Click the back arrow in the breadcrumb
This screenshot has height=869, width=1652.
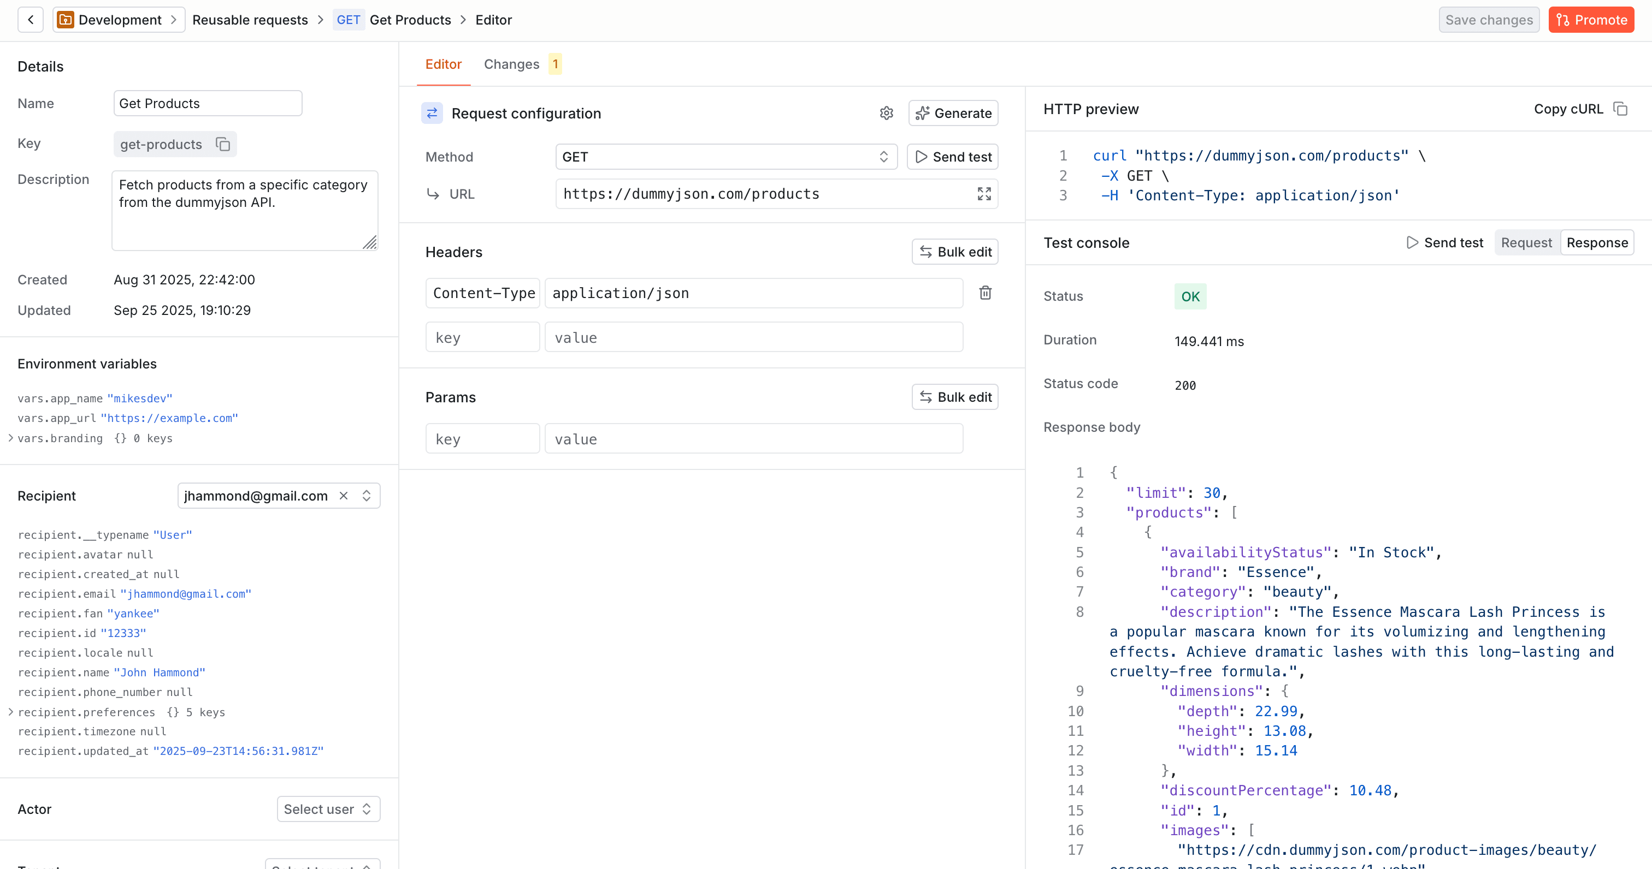[x=30, y=19]
